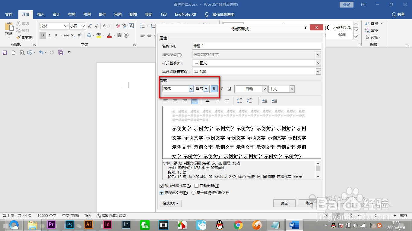
Task: Open the 后续段落样式 dropdown
Action: (318, 71)
